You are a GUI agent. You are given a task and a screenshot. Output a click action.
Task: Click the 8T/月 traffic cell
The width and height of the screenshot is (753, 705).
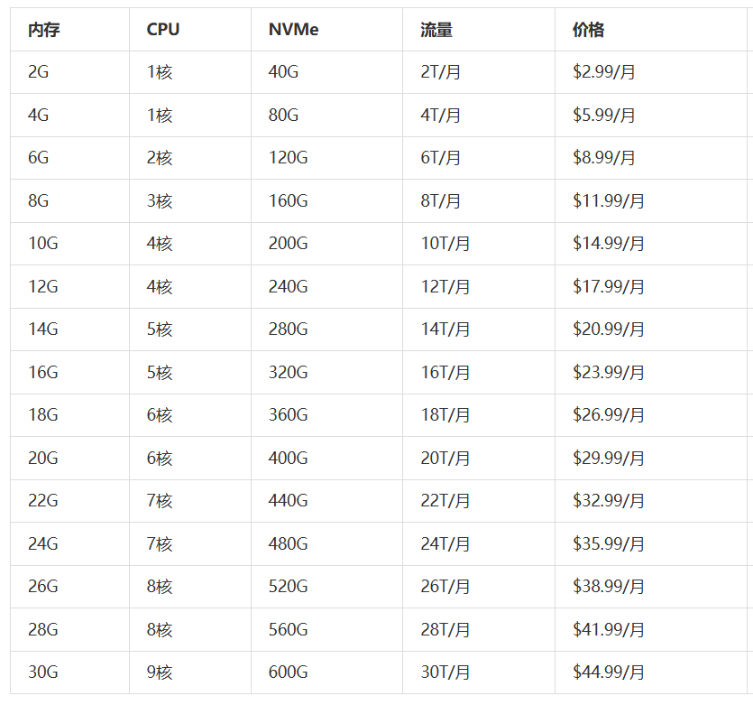pyautogui.click(x=441, y=200)
